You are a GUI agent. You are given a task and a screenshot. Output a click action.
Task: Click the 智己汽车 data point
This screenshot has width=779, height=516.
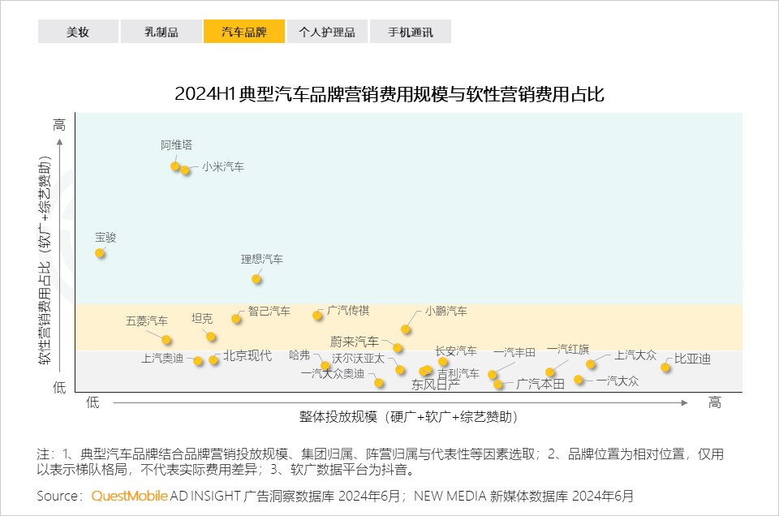click(236, 318)
